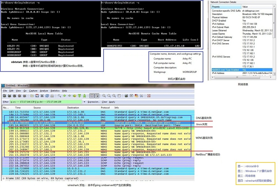Sort packets by the Source column header

(x=49, y=108)
